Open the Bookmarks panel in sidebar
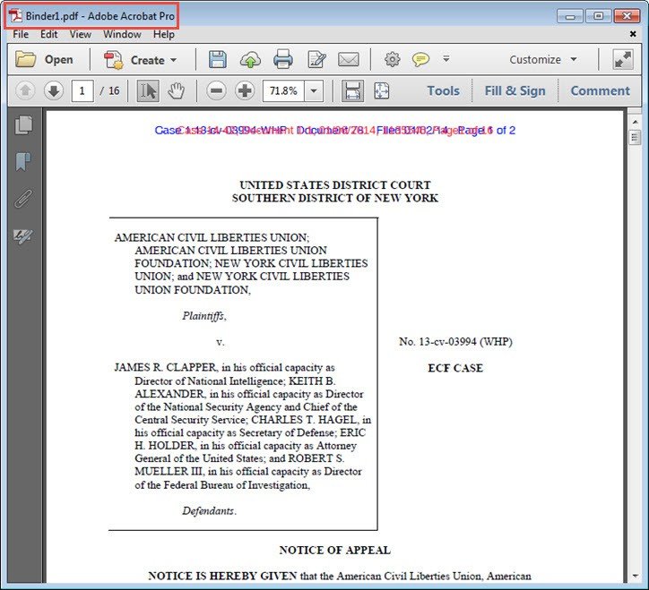This screenshot has width=649, height=590. point(23,162)
